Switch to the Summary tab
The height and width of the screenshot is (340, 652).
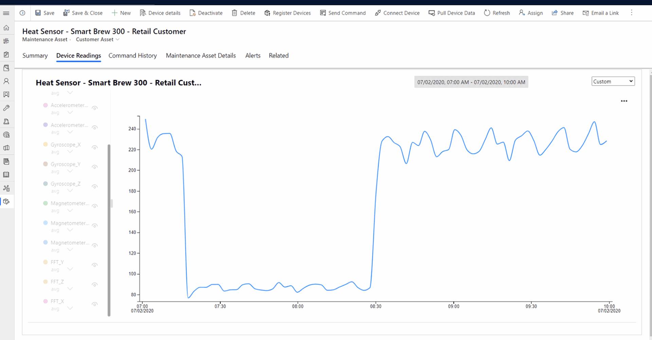35,55
